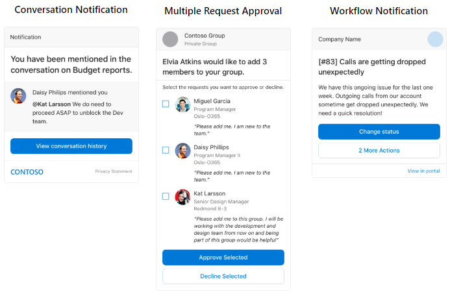461x292 pixels.
Task: Click the Decline Selected button
Action: click(223, 276)
